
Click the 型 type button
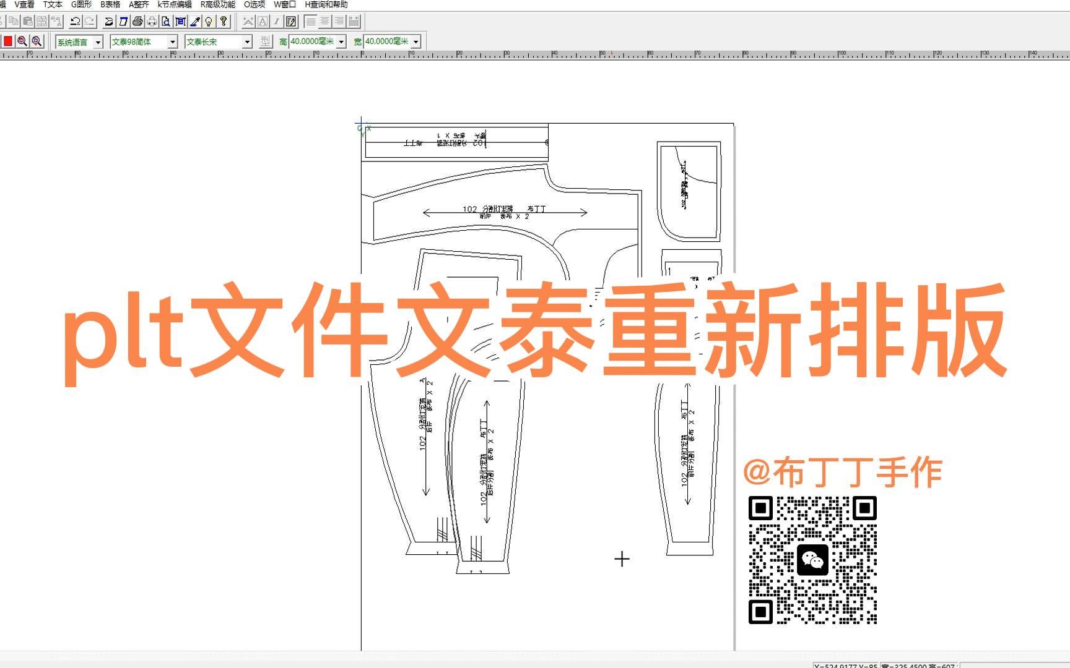point(266,43)
